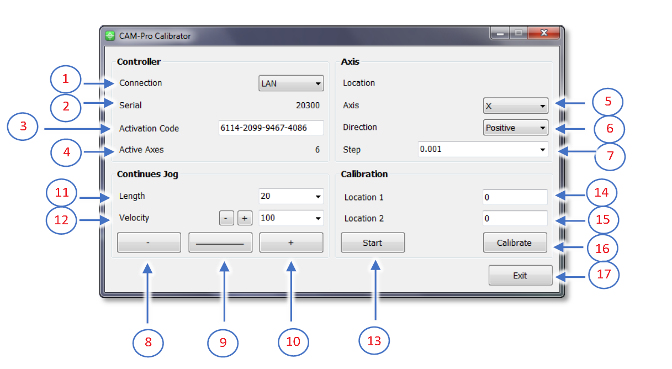The image size is (672, 369).
Task: Minimize the CAM-Pro Calibrator window
Action: 500,33
